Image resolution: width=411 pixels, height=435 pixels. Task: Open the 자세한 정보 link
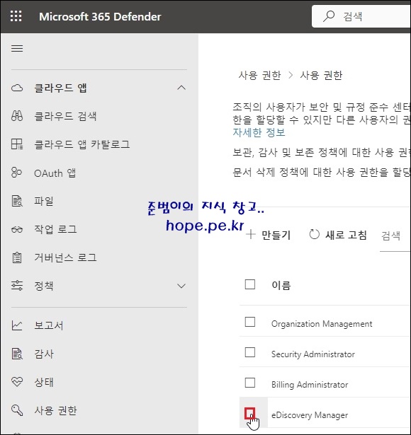(259, 132)
